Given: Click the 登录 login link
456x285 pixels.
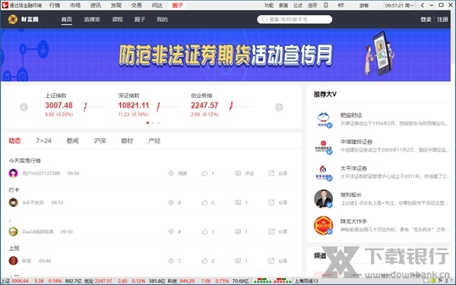Looking at the screenshot, I should click(x=426, y=20).
